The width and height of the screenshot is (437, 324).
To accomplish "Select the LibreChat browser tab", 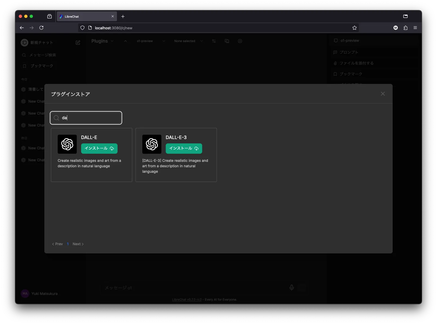I will click(84, 17).
